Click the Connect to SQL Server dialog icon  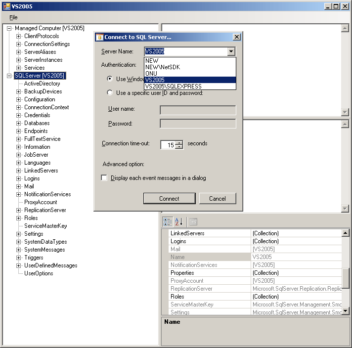point(100,37)
